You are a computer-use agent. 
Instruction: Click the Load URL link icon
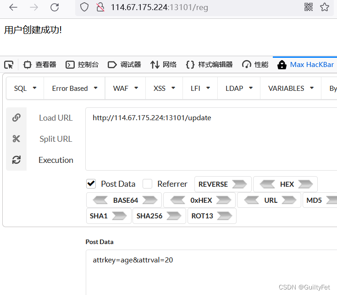(x=17, y=117)
